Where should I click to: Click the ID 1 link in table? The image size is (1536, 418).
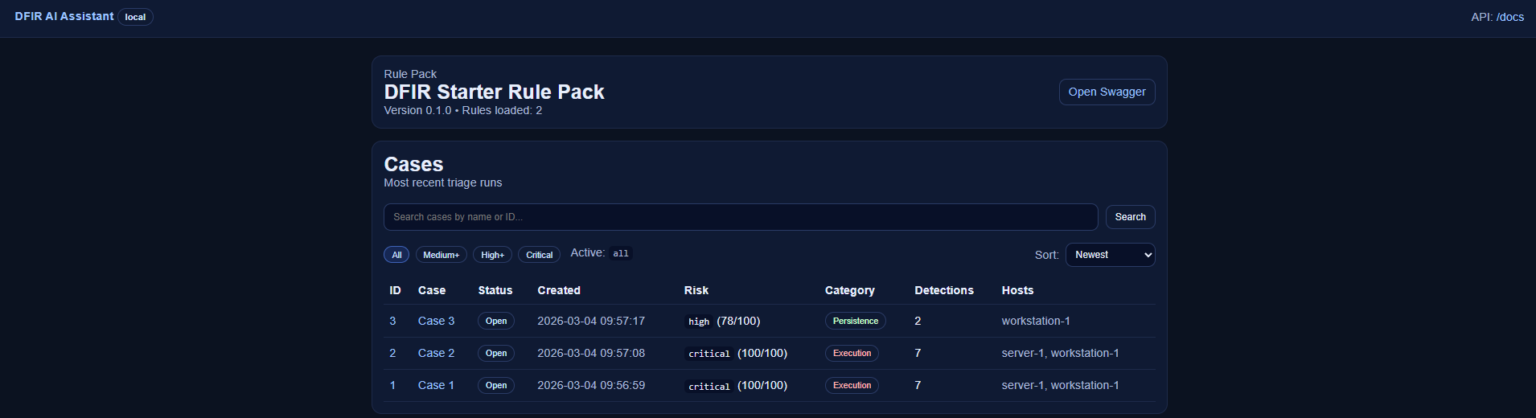point(392,385)
